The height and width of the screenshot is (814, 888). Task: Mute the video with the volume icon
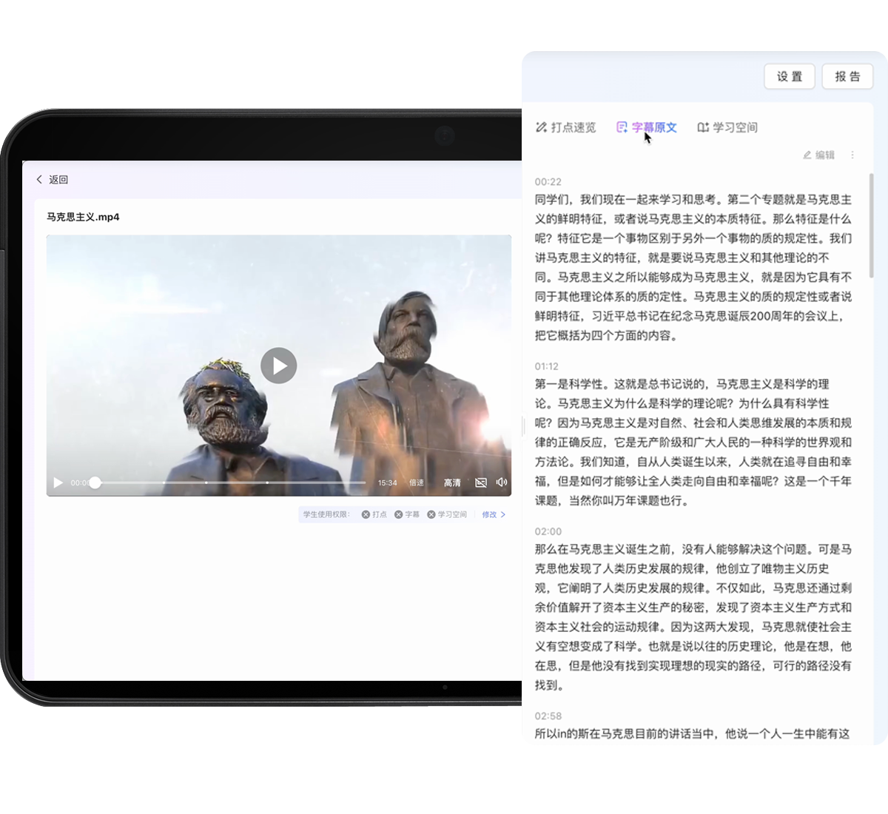click(x=502, y=482)
